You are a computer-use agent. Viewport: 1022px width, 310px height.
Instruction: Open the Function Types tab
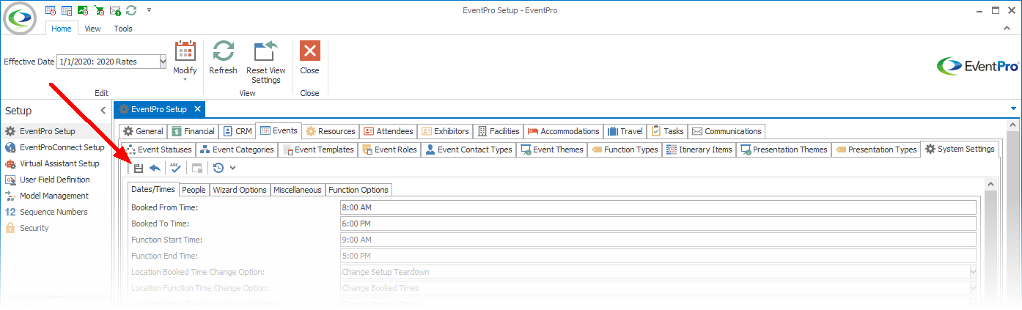point(625,150)
